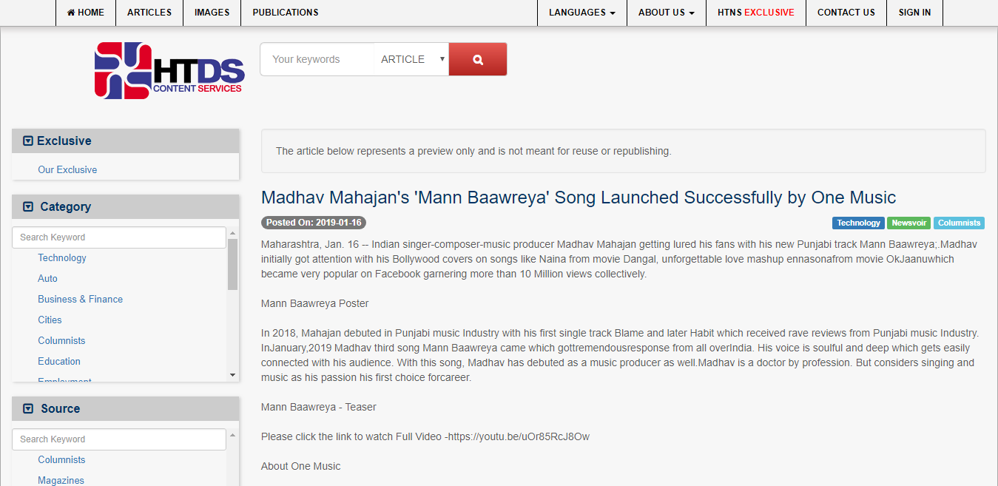The width and height of the screenshot is (998, 486).
Task: Open the ARTICLE search type dropdown
Action: [412, 59]
